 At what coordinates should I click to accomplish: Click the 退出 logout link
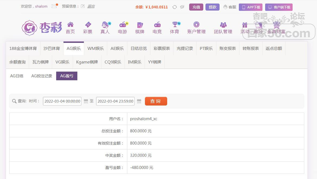91,6
